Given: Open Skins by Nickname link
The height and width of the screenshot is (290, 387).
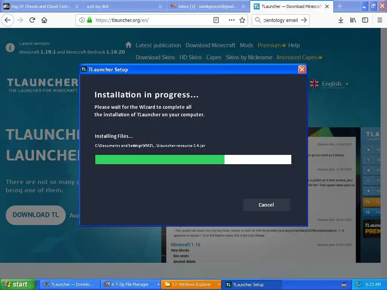Looking at the screenshot, I should click(249, 57).
